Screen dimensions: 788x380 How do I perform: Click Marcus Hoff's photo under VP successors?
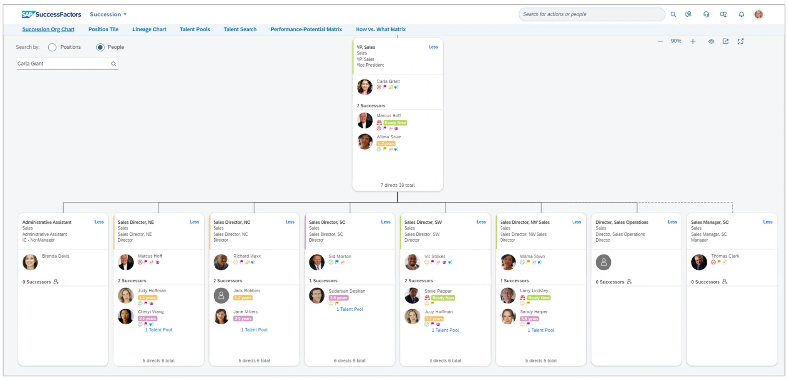(x=365, y=120)
